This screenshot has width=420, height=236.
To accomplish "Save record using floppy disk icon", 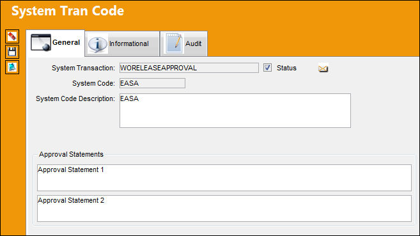I will (x=12, y=52).
